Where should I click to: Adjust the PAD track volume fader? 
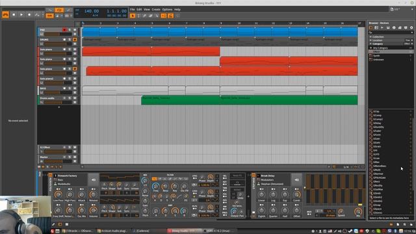(58, 34)
